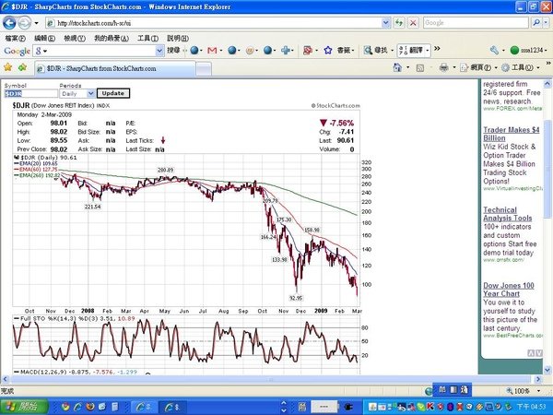Click the blue star bookmark icon
The image size is (553, 415).
click(328, 51)
